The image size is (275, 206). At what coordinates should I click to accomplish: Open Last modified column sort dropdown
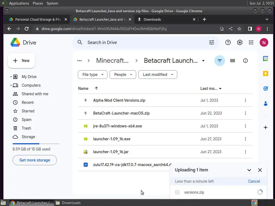click(220, 89)
